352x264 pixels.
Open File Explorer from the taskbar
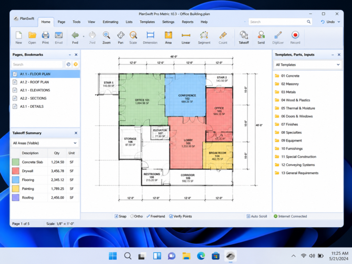[x=186, y=256]
